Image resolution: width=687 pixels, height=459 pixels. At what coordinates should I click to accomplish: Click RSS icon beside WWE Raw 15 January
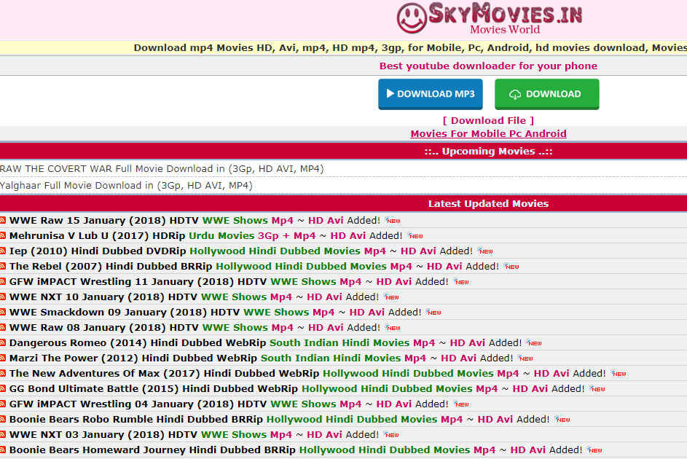[x=3, y=220]
